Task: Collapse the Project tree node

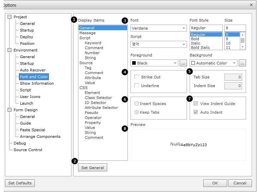Action: (9, 17)
